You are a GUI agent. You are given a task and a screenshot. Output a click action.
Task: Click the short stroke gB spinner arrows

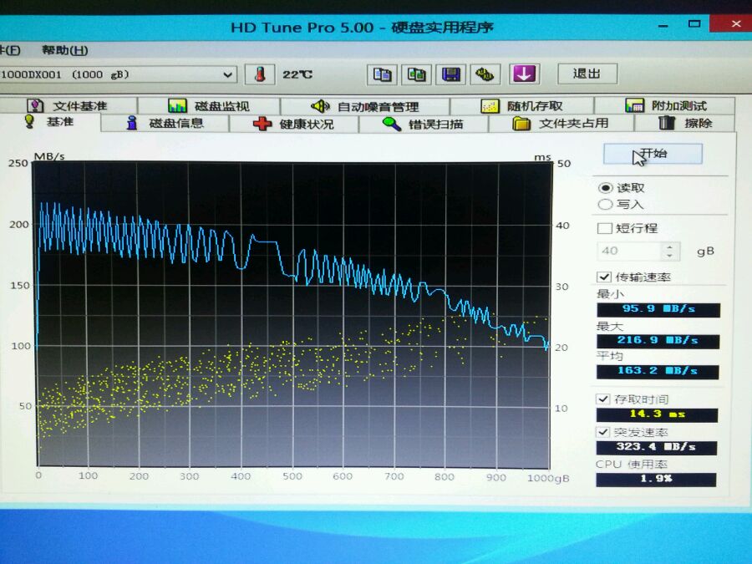[x=669, y=251]
